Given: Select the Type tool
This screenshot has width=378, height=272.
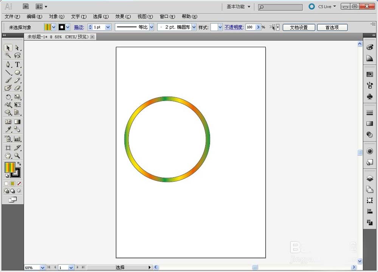Looking at the screenshot, I should (17, 64).
